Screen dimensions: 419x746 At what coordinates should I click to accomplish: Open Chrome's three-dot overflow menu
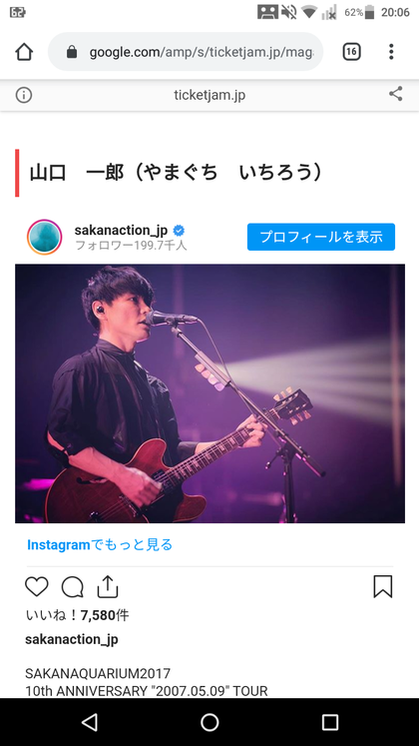391,52
